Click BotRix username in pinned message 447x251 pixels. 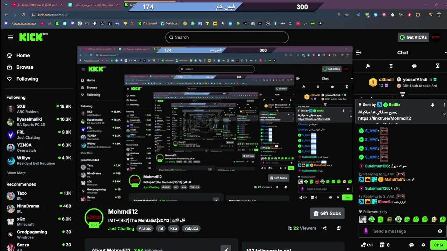click(395, 105)
